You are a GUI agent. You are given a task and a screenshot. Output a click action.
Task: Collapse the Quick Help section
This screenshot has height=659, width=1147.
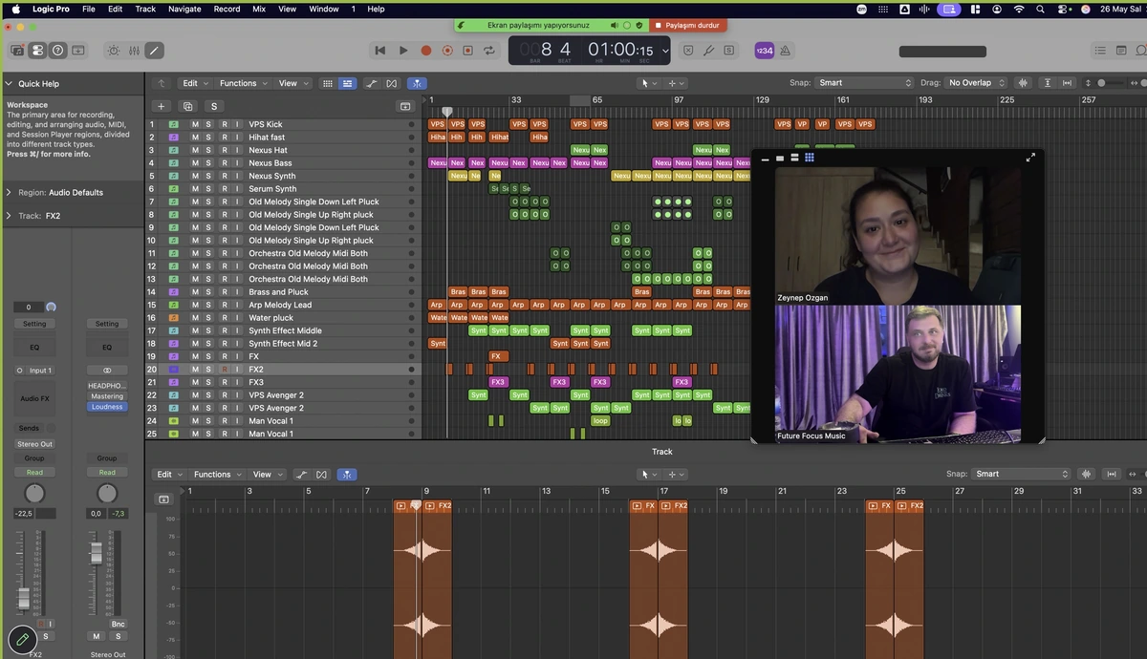tap(9, 84)
